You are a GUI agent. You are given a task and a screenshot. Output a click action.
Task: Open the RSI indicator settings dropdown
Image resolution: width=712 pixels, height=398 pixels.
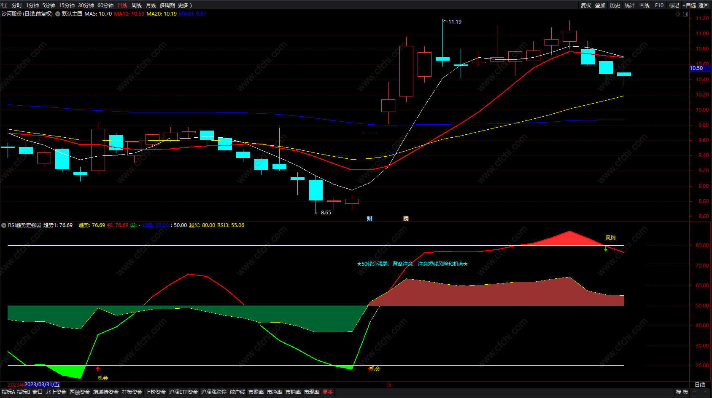click(4, 225)
